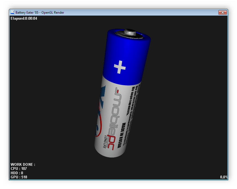Click the CPU : 107 readout

(x=19, y=169)
